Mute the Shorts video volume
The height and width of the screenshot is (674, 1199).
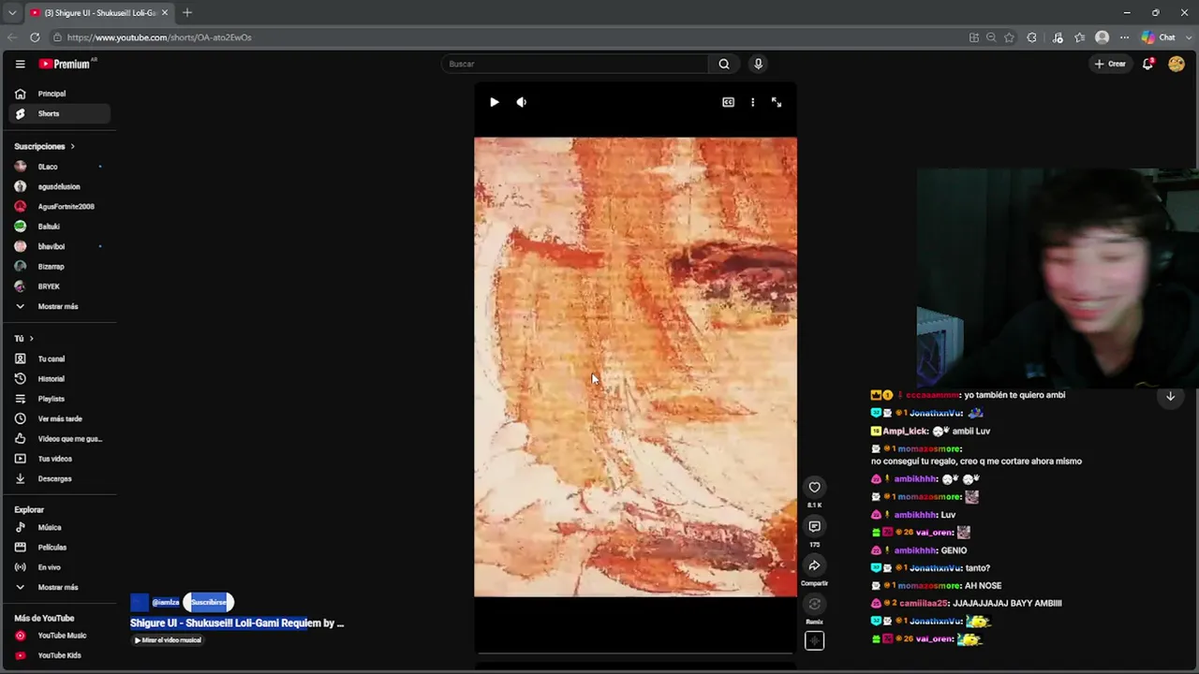point(522,102)
